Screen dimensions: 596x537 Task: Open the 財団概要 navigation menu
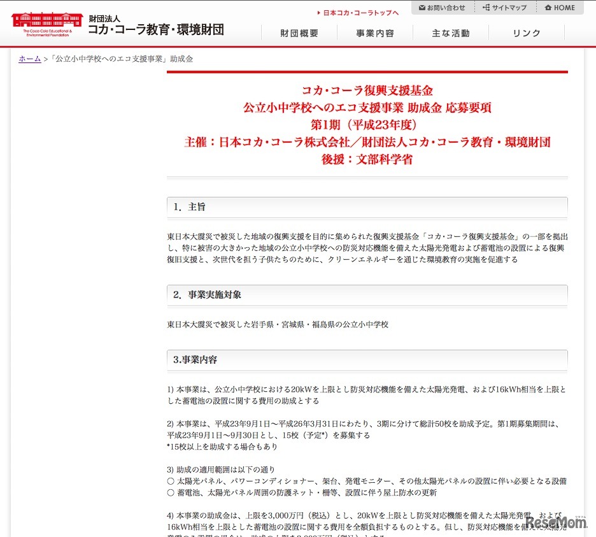point(299,32)
